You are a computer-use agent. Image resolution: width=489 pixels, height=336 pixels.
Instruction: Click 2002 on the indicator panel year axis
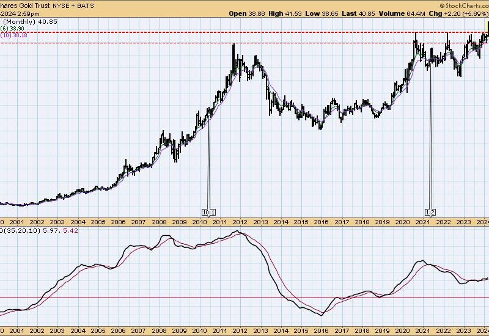[37, 331]
